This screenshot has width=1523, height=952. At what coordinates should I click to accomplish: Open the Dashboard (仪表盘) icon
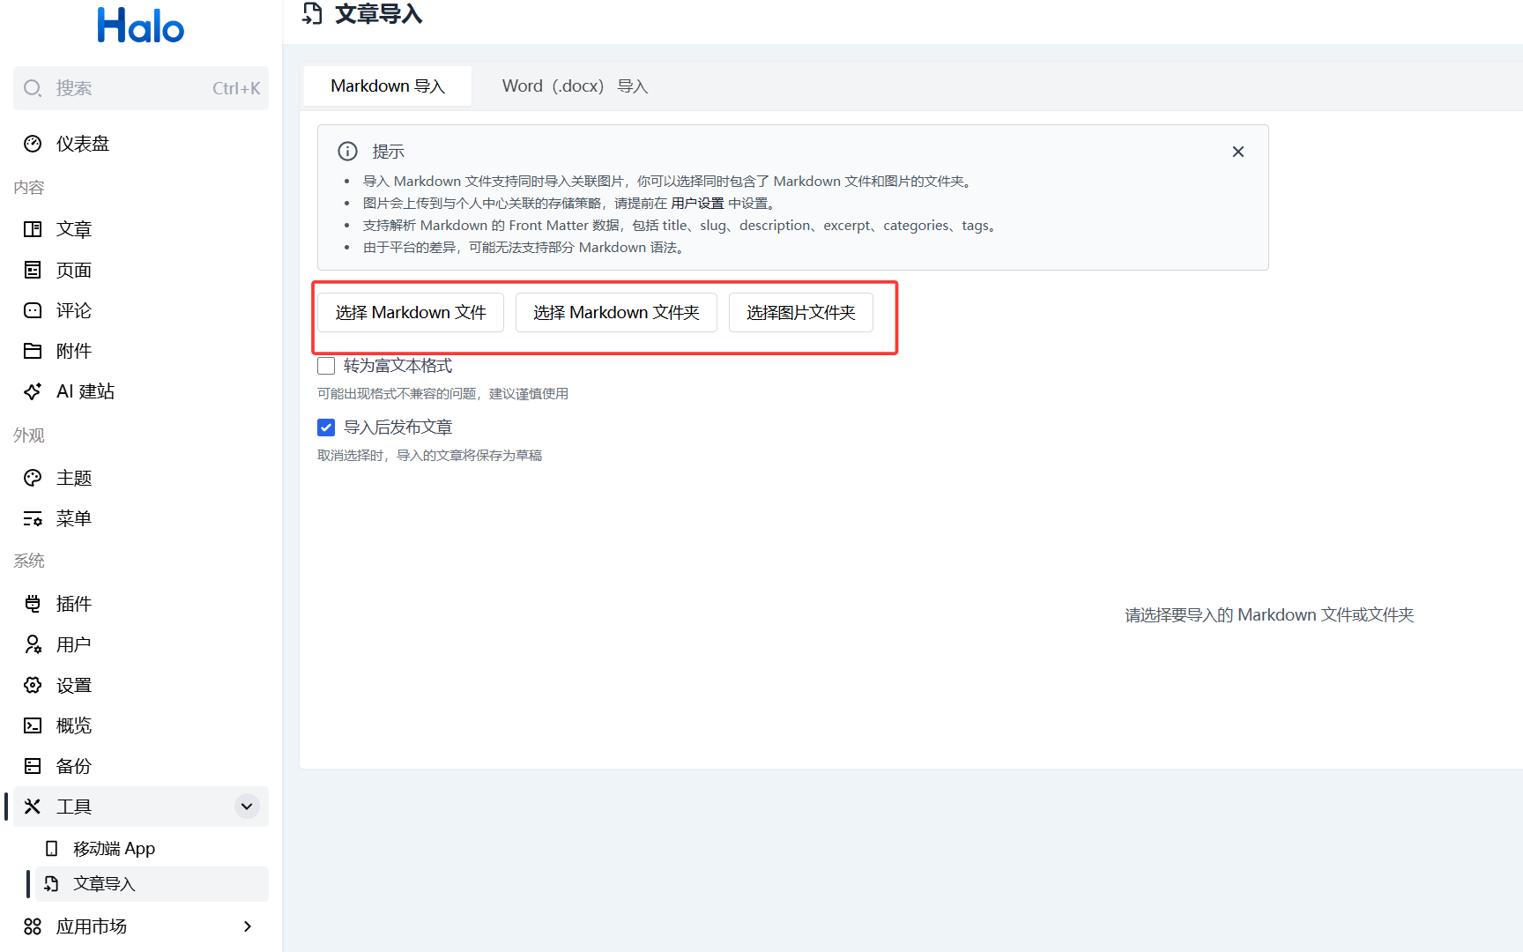point(33,144)
